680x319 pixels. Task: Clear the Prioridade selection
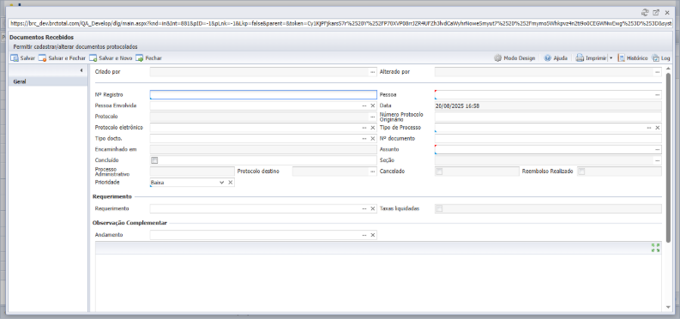click(231, 183)
